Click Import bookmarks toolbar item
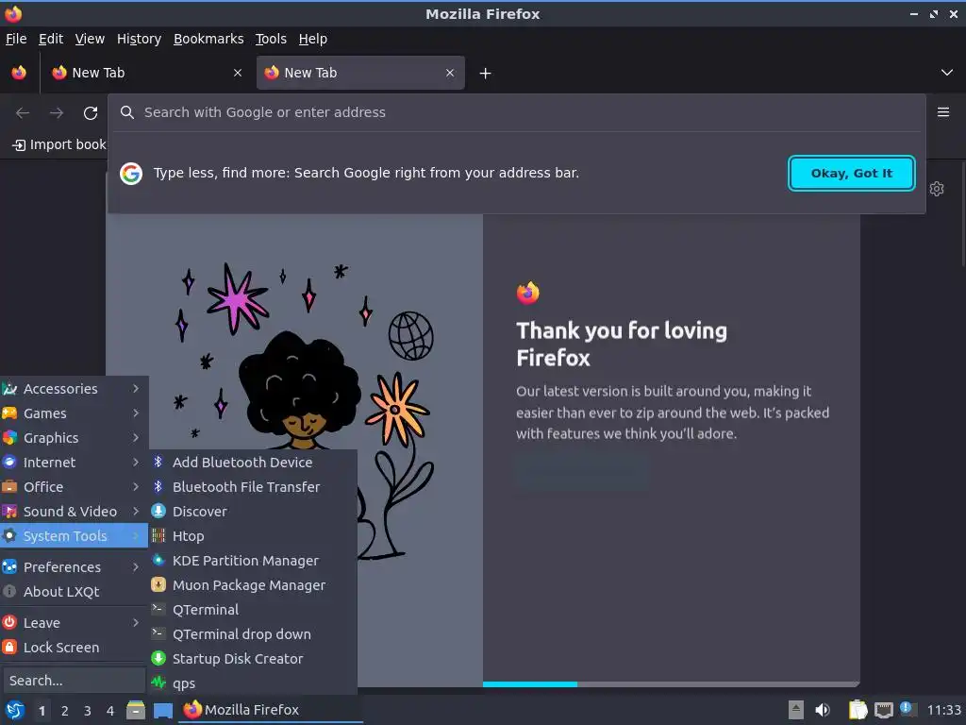The height and width of the screenshot is (725, 966). coord(59,144)
